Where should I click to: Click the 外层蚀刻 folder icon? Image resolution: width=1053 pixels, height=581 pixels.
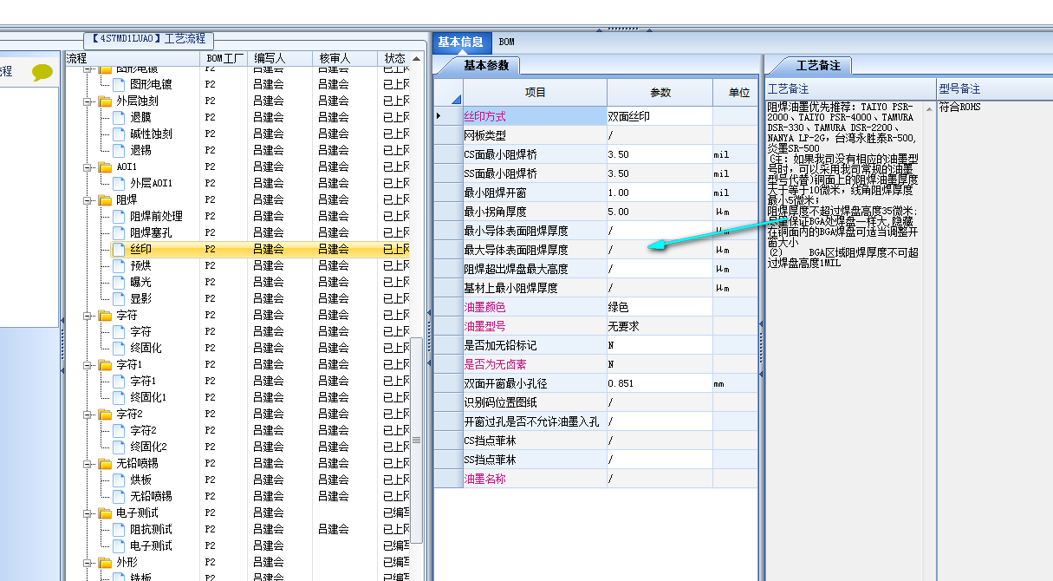pos(105,101)
